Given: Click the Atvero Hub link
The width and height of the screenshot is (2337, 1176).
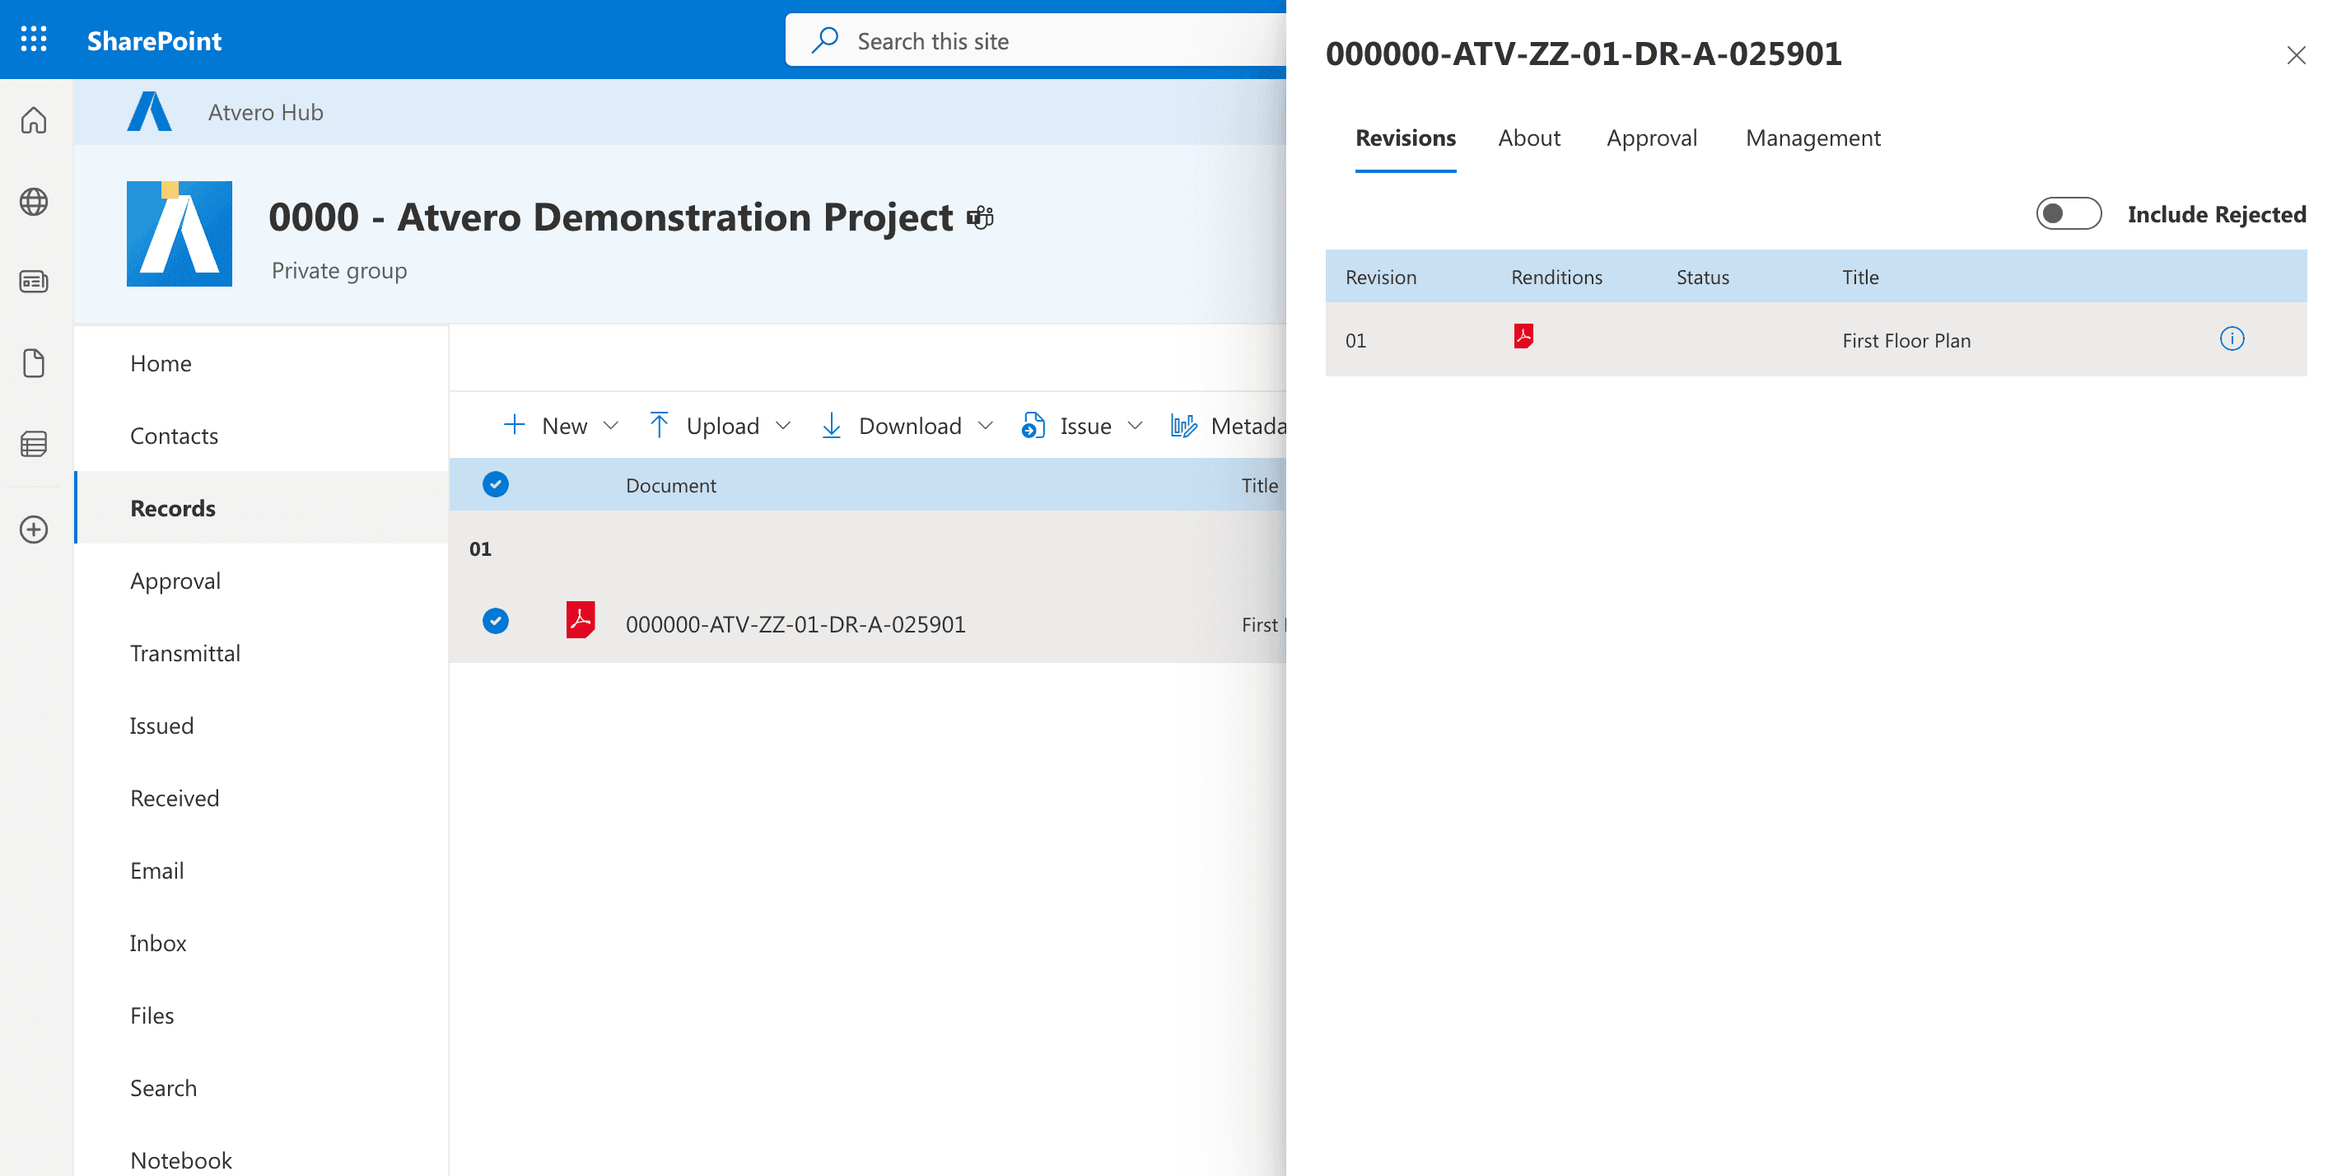Looking at the screenshot, I should click(265, 113).
